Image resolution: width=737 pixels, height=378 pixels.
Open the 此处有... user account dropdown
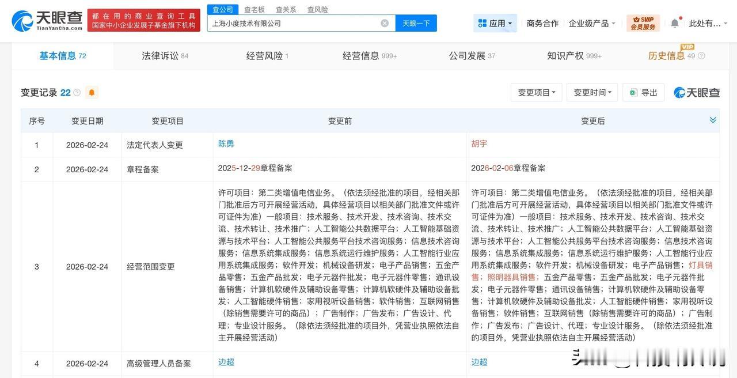[x=708, y=24]
